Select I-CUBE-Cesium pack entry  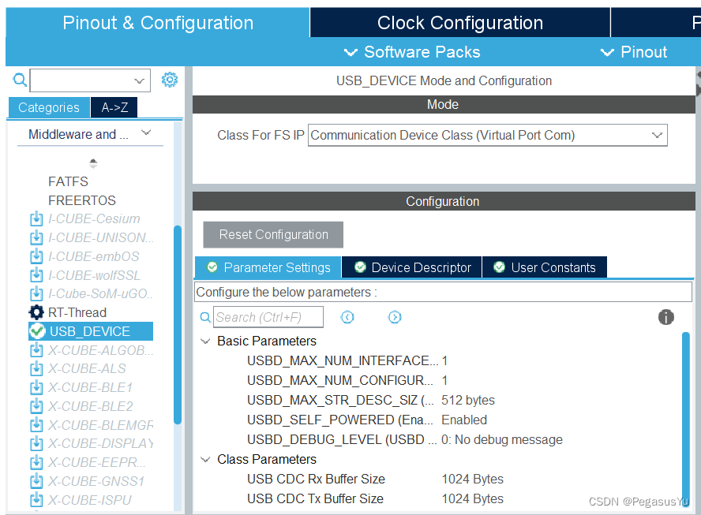[x=94, y=219]
